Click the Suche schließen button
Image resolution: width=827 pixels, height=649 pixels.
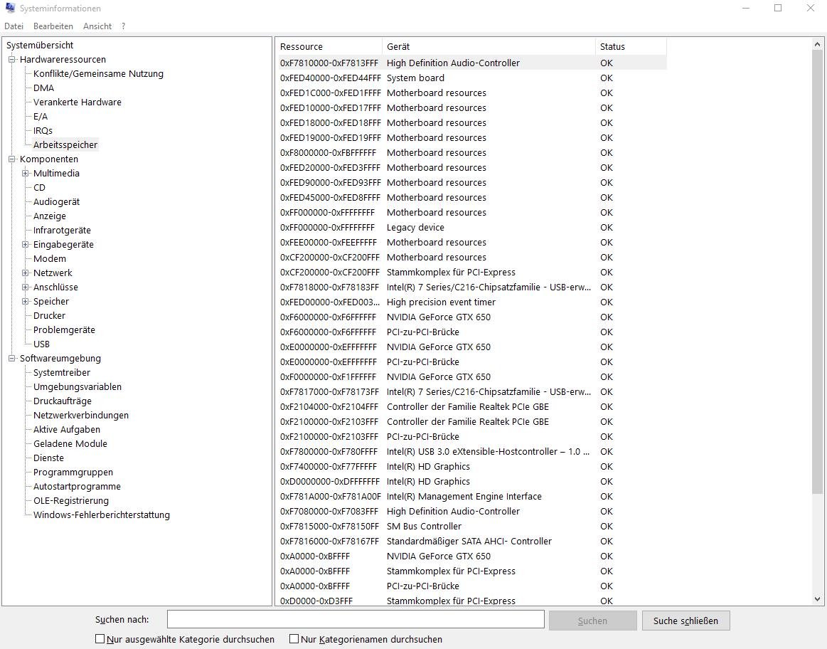click(x=685, y=621)
